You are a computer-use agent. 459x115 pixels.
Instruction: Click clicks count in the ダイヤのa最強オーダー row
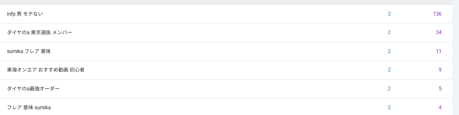tap(389, 88)
